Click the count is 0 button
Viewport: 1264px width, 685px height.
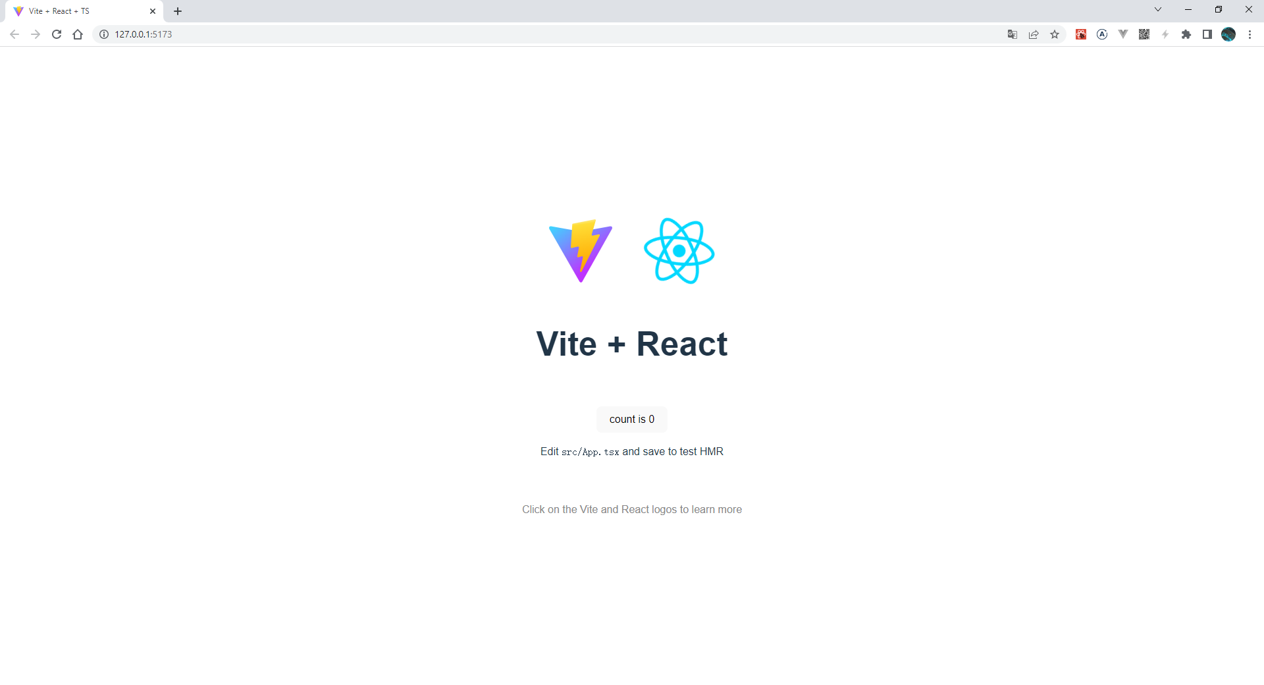(632, 420)
